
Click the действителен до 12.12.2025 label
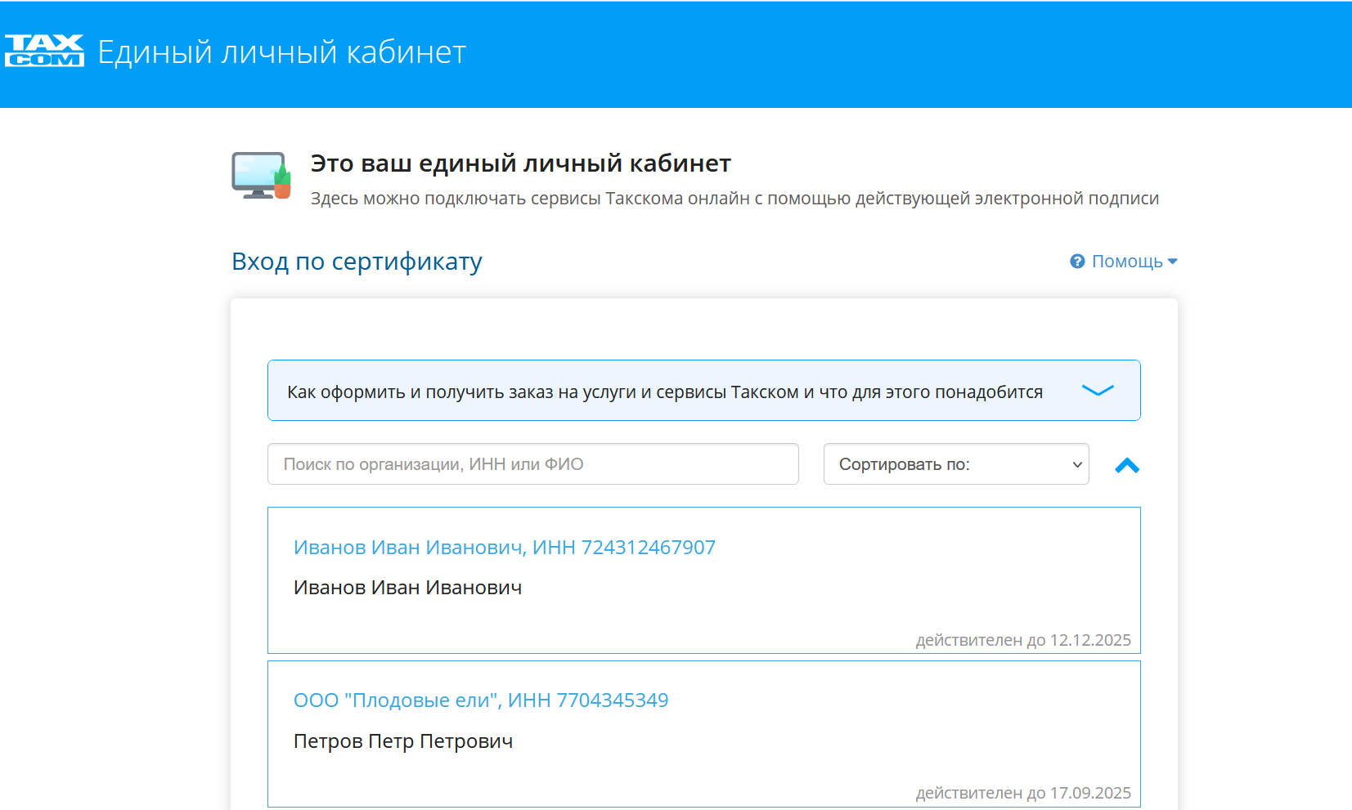tap(1022, 640)
